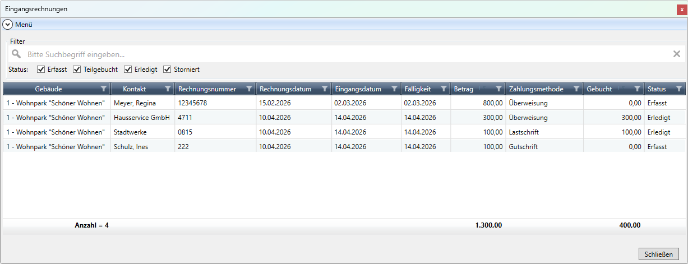
Task: Click Fälligkeit 02.03.2026 cell
Action: point(420,103)
